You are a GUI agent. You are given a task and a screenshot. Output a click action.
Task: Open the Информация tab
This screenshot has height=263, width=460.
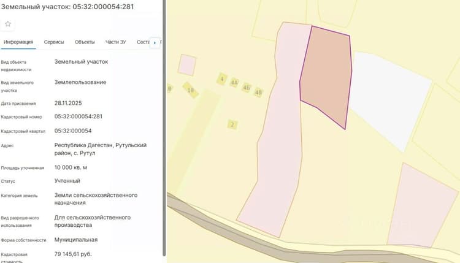pos(18,42)
